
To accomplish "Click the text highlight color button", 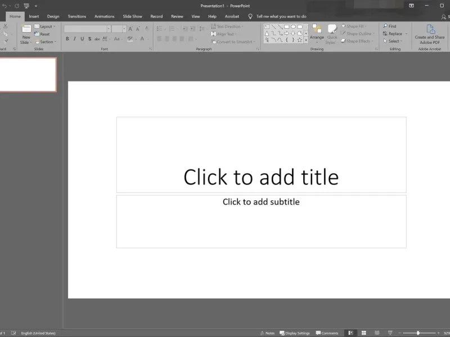I will coord(130,39).
